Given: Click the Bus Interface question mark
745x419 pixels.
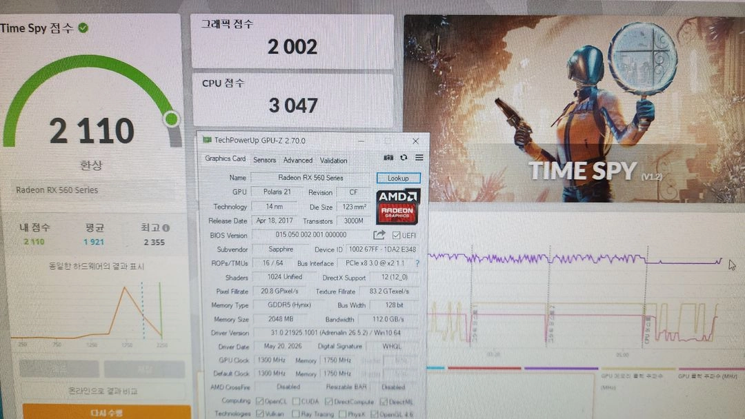Looking at the screenshot, I should click(x=417, y=263).
